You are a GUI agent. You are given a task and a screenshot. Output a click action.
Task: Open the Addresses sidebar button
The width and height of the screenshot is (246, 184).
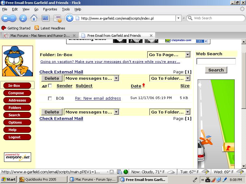pyautogui.click(x=17, y=100)
